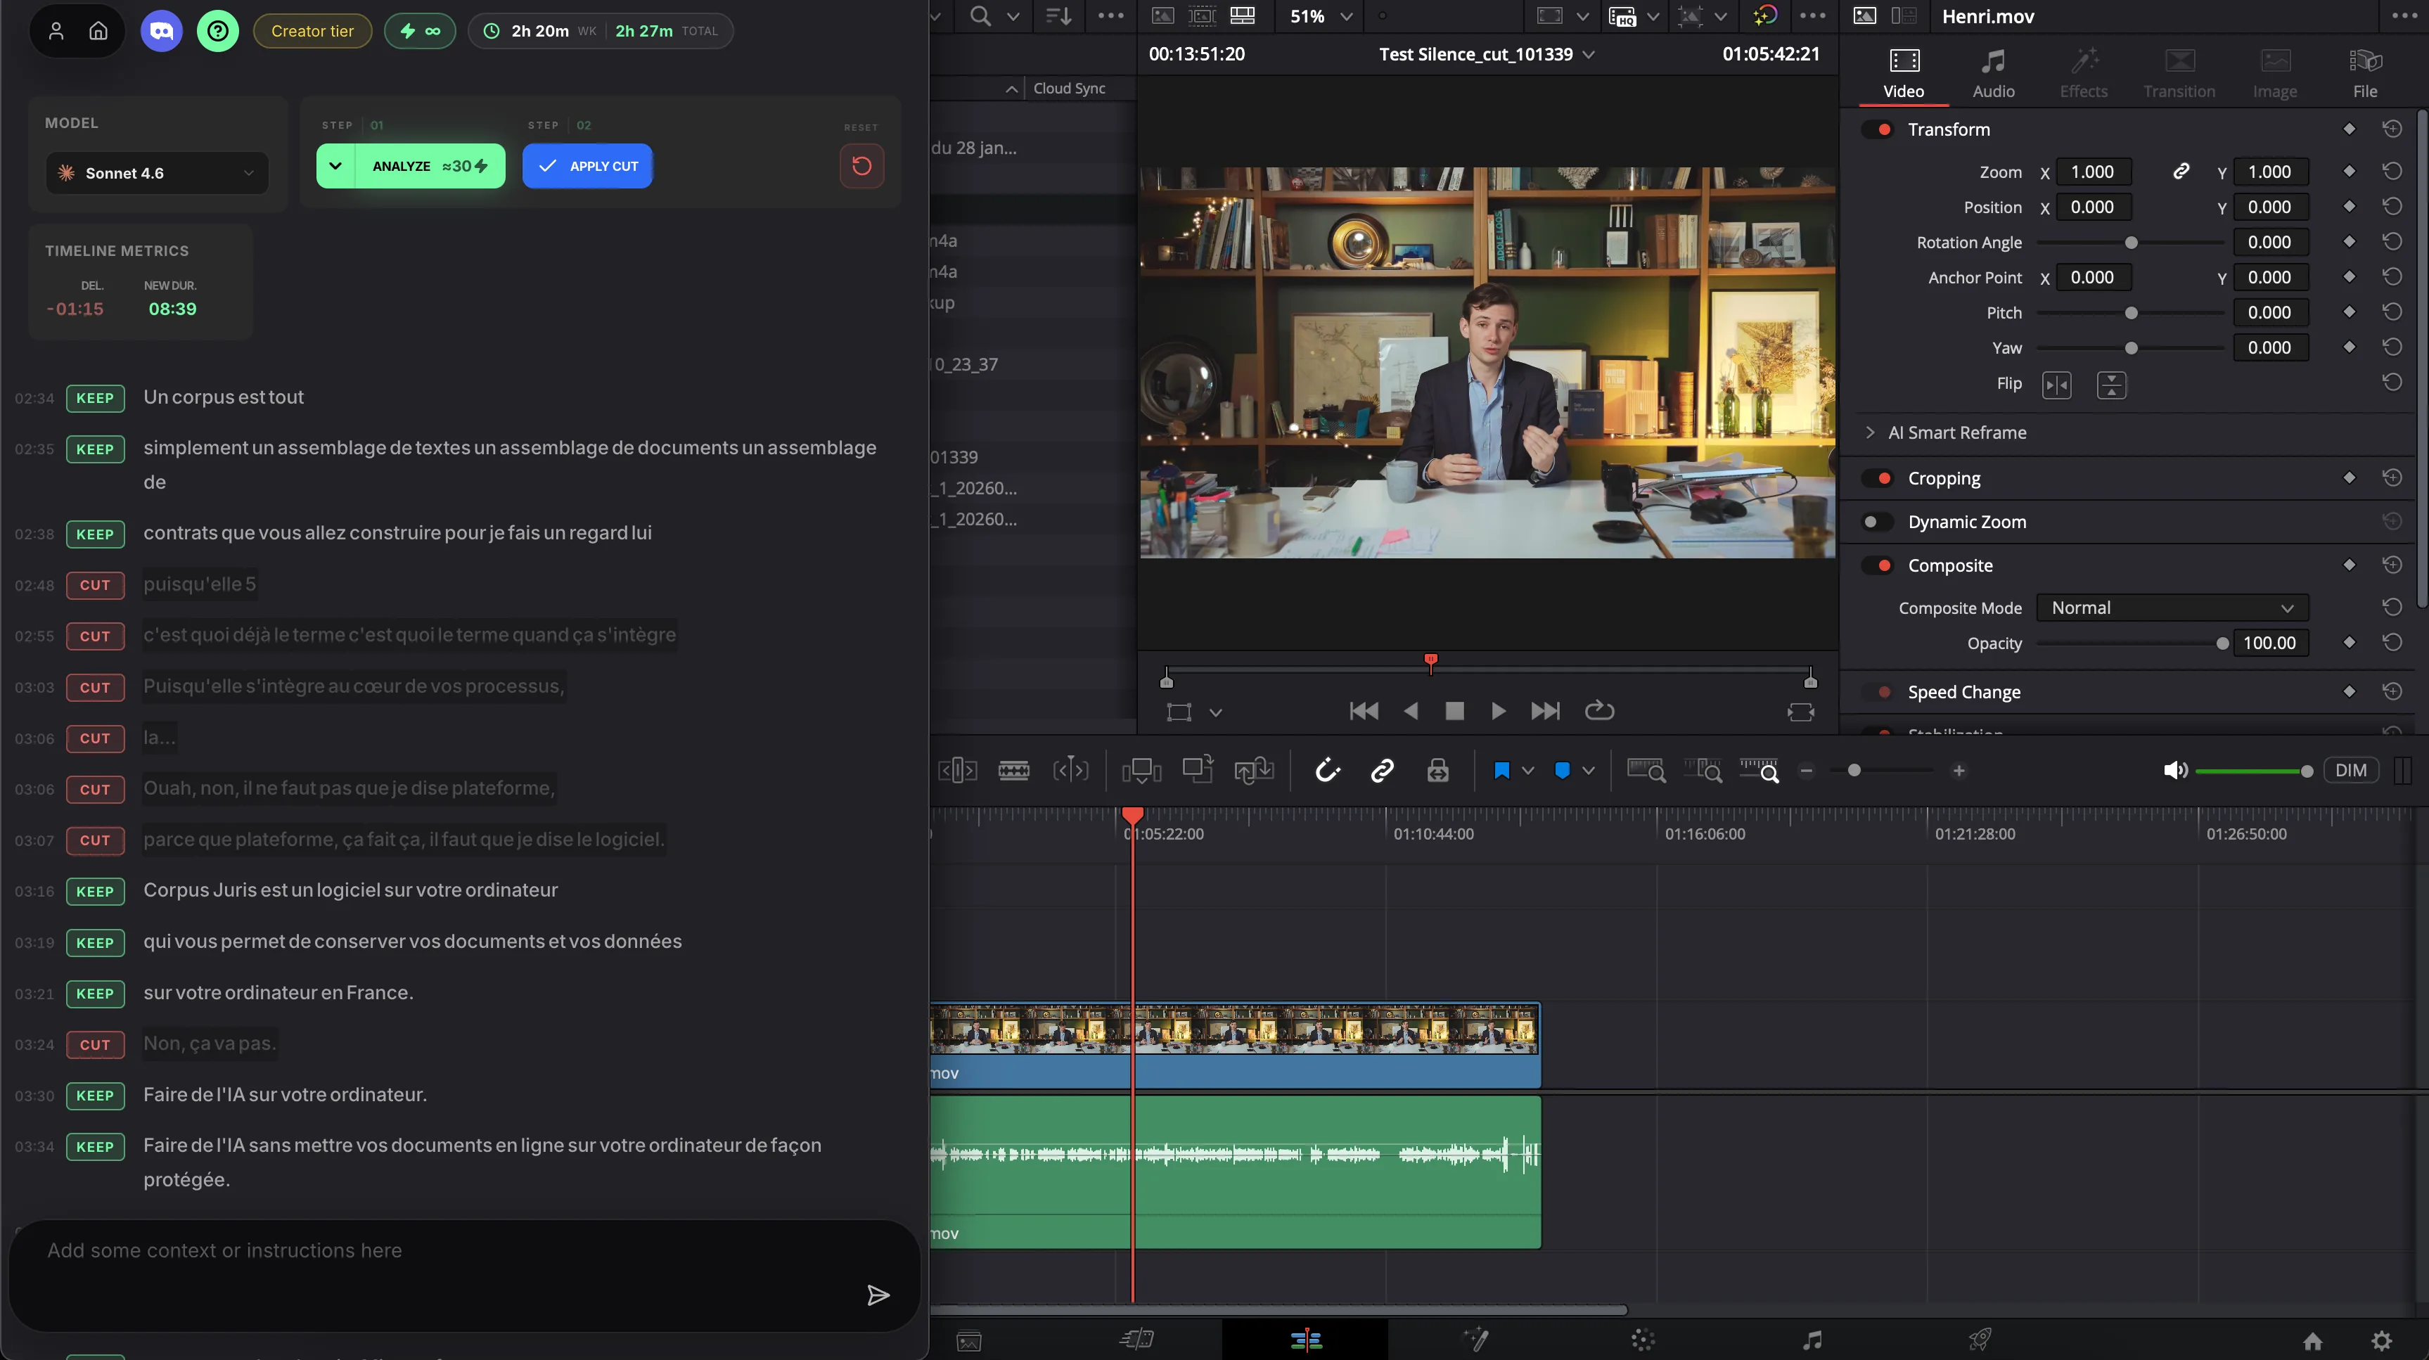This screenshot has height=1360, width=2429.
Task: Add keyframe diamond for Zoom
Action: 2349,172
